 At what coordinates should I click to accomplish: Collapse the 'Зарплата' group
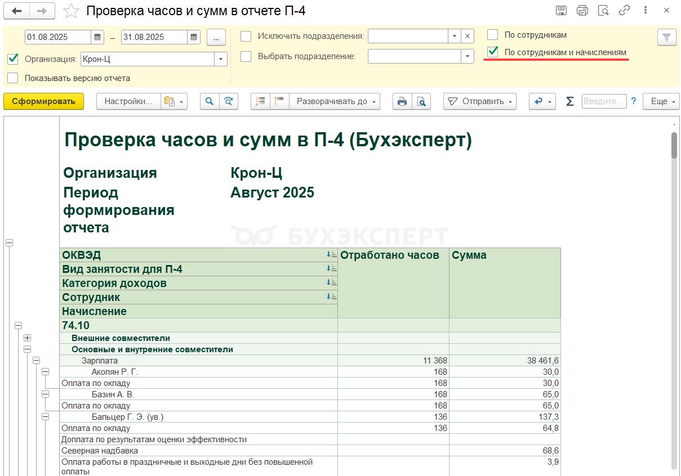click(36, 361)
